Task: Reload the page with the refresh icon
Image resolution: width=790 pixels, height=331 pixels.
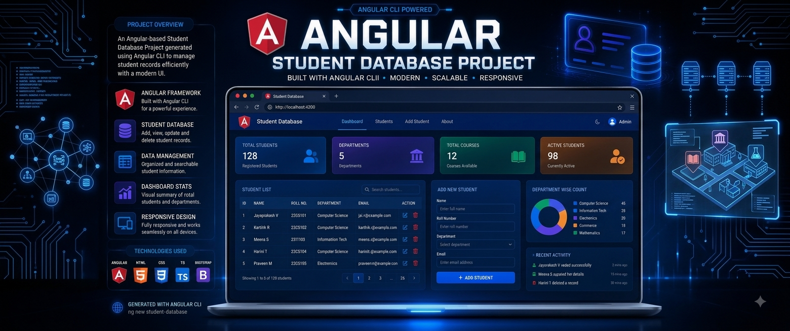Action: (257, 107)
